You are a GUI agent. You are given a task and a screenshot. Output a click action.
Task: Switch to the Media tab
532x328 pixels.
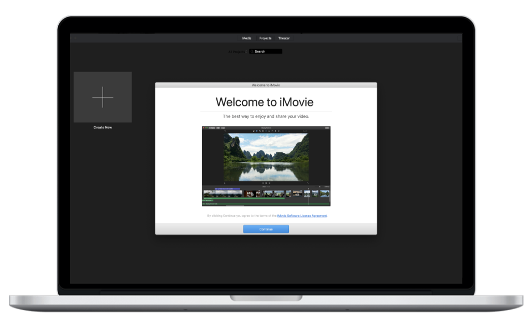click(x=247, y=38)
